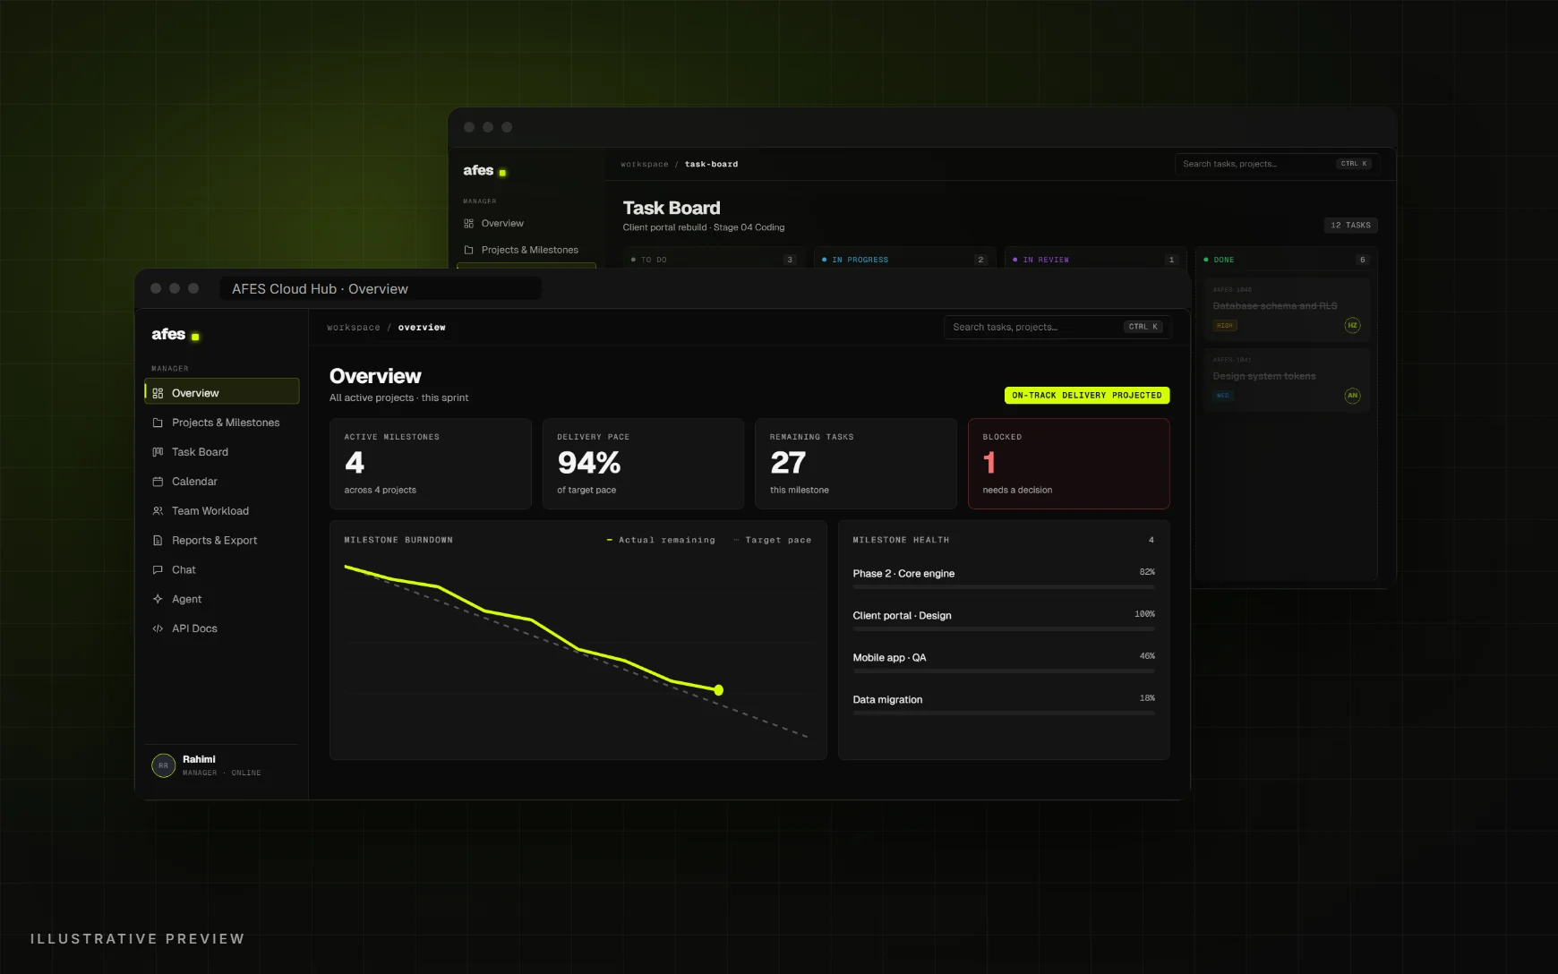
Task: Open the Chat section
Action: 221,570
